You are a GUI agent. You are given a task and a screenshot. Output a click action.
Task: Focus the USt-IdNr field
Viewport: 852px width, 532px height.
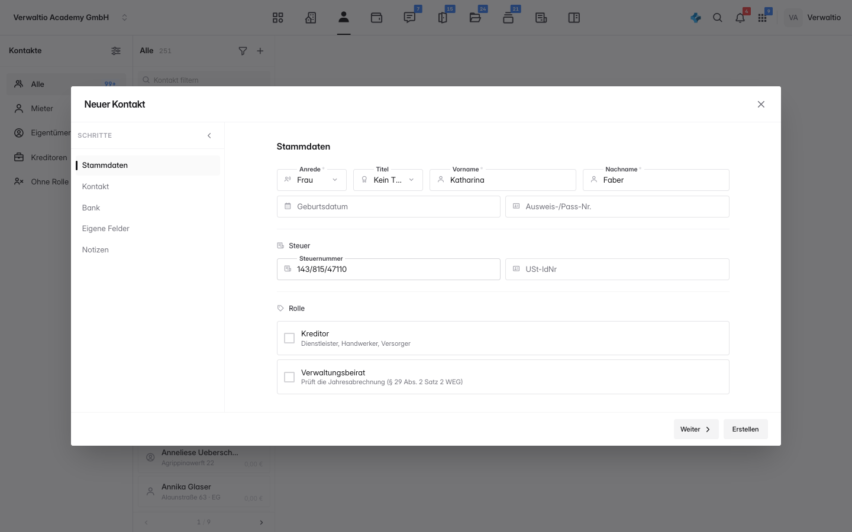tap(617, 270)
